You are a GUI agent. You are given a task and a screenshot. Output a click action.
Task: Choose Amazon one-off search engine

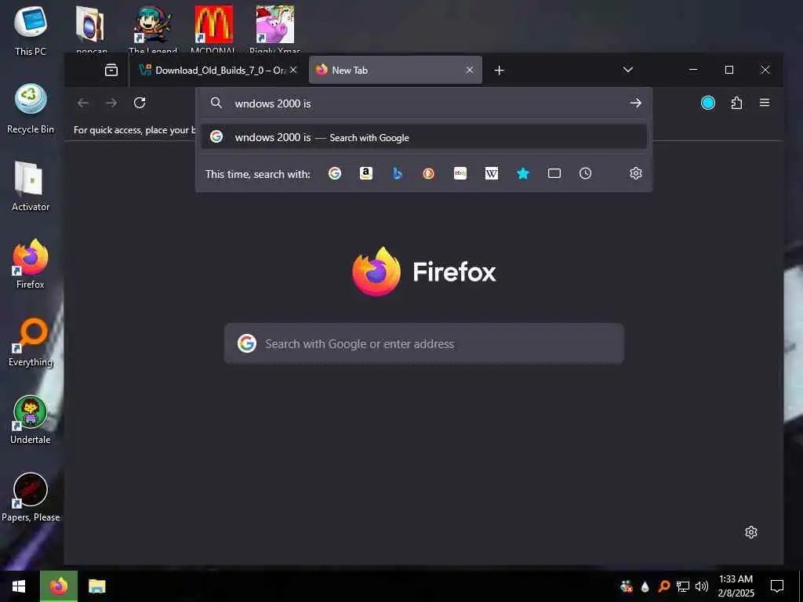365,173
